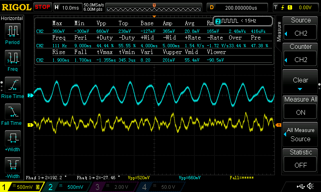Click the orange trigger position marker at top
Screen dimensions: 321x192
tap(154, 5)
